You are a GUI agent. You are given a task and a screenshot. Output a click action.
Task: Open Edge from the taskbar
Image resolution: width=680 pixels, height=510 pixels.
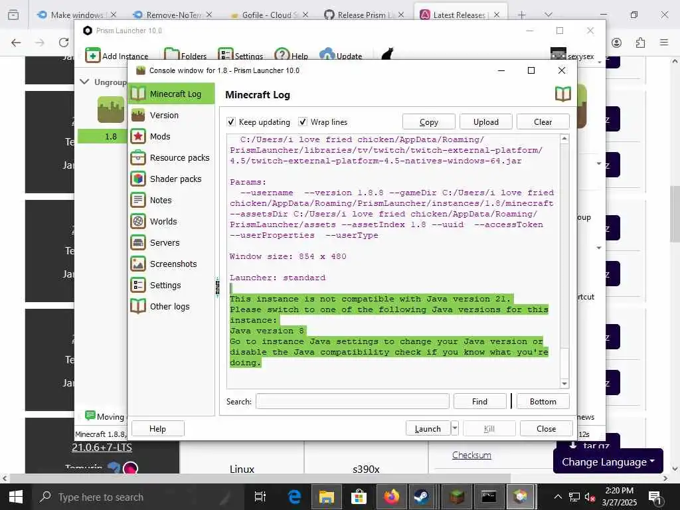click(294, 497)
